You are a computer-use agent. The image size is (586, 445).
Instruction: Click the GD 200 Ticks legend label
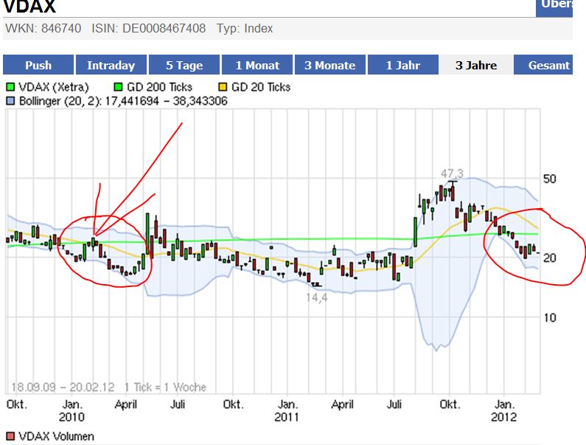click(159, 87)
